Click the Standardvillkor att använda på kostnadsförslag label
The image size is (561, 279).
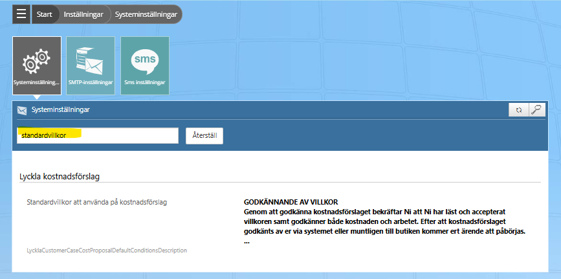96,202
